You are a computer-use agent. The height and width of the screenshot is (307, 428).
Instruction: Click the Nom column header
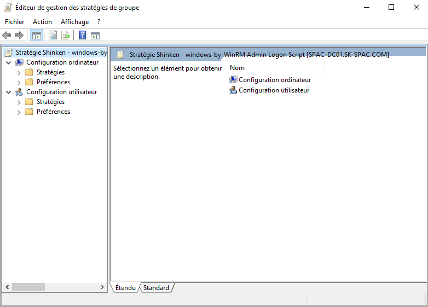pyautogui.click(x=237, y=68)
